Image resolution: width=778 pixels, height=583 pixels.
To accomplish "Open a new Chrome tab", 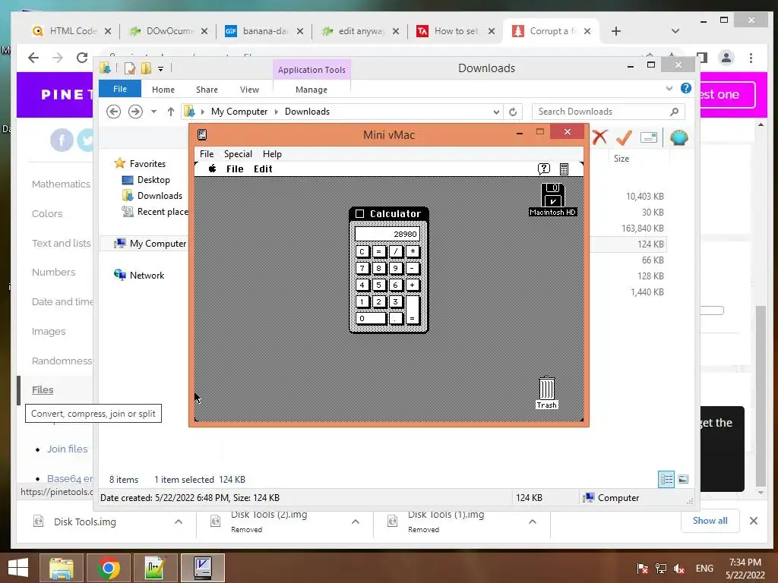I will [615, 31].
